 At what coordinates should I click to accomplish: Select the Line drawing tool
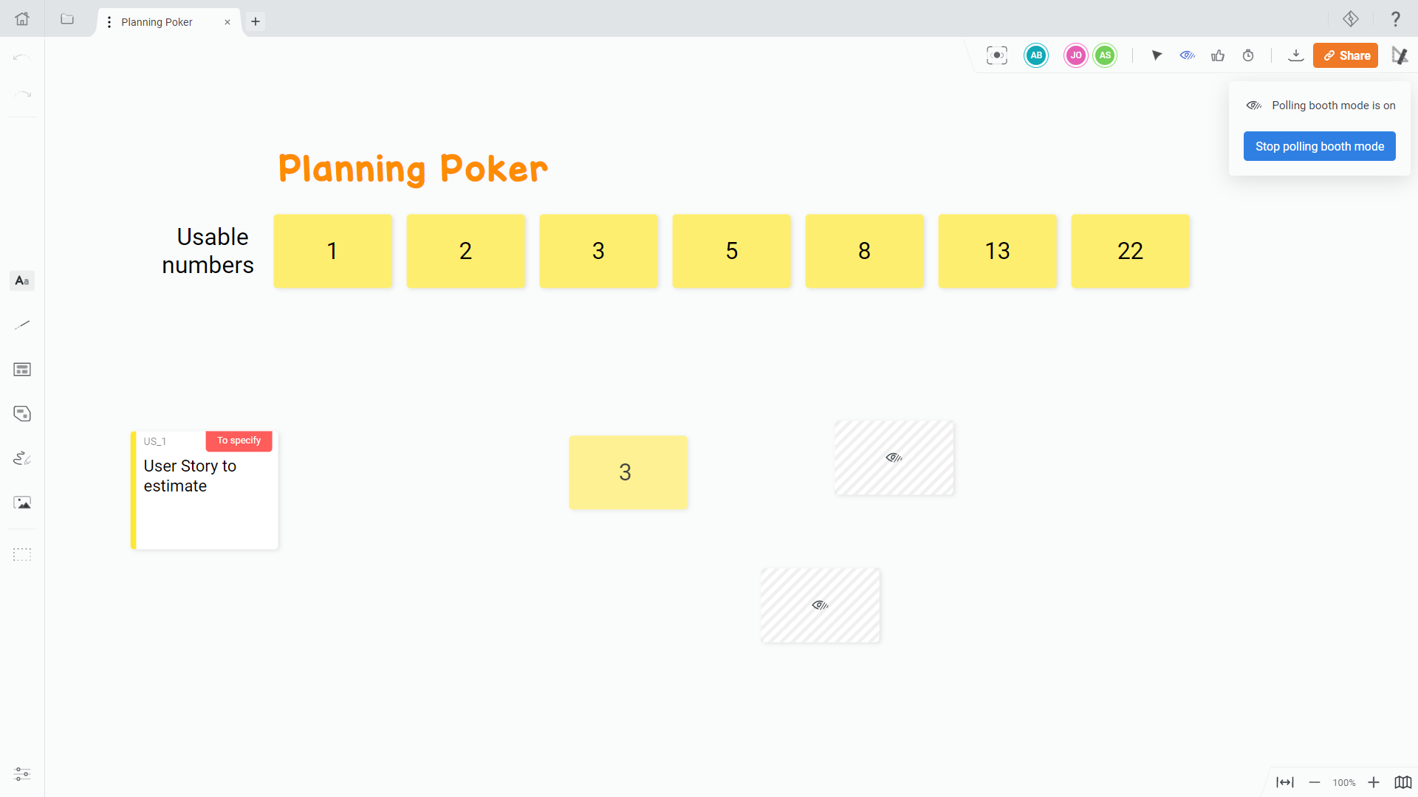point(21,324)
